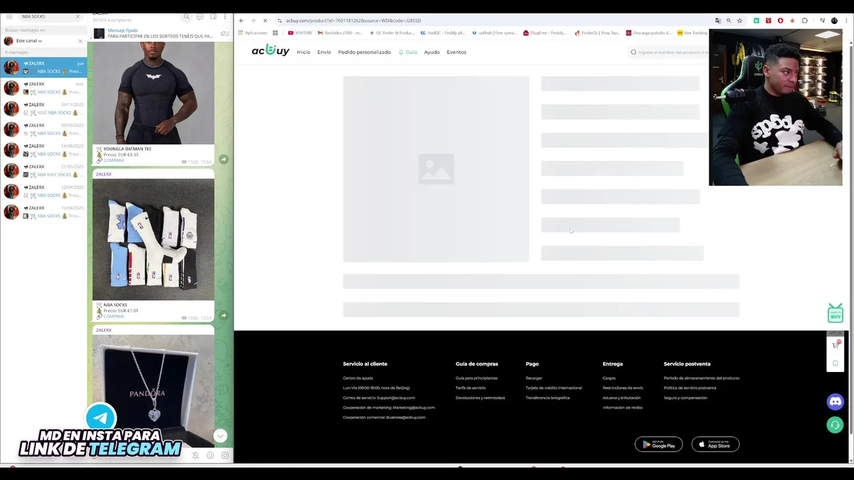Open the pinned messages list icon
This screenshot has width=854, height=480.
[225, 33]
